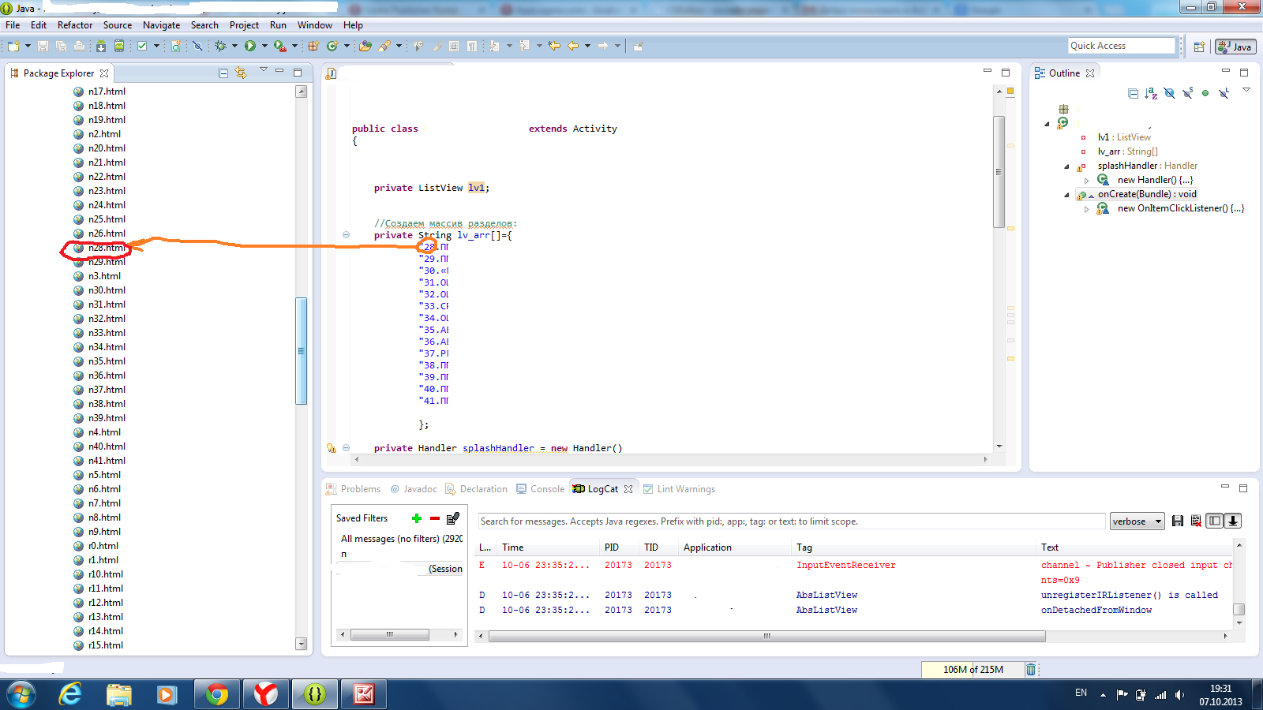The image size is (1263, 710).
Task: Click the LogCat message search field
Action: click(x=791, y=521)
